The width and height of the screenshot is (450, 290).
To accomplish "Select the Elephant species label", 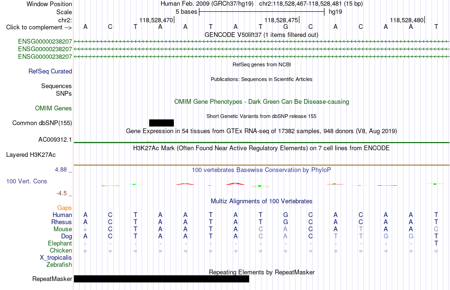I will 60,243.
